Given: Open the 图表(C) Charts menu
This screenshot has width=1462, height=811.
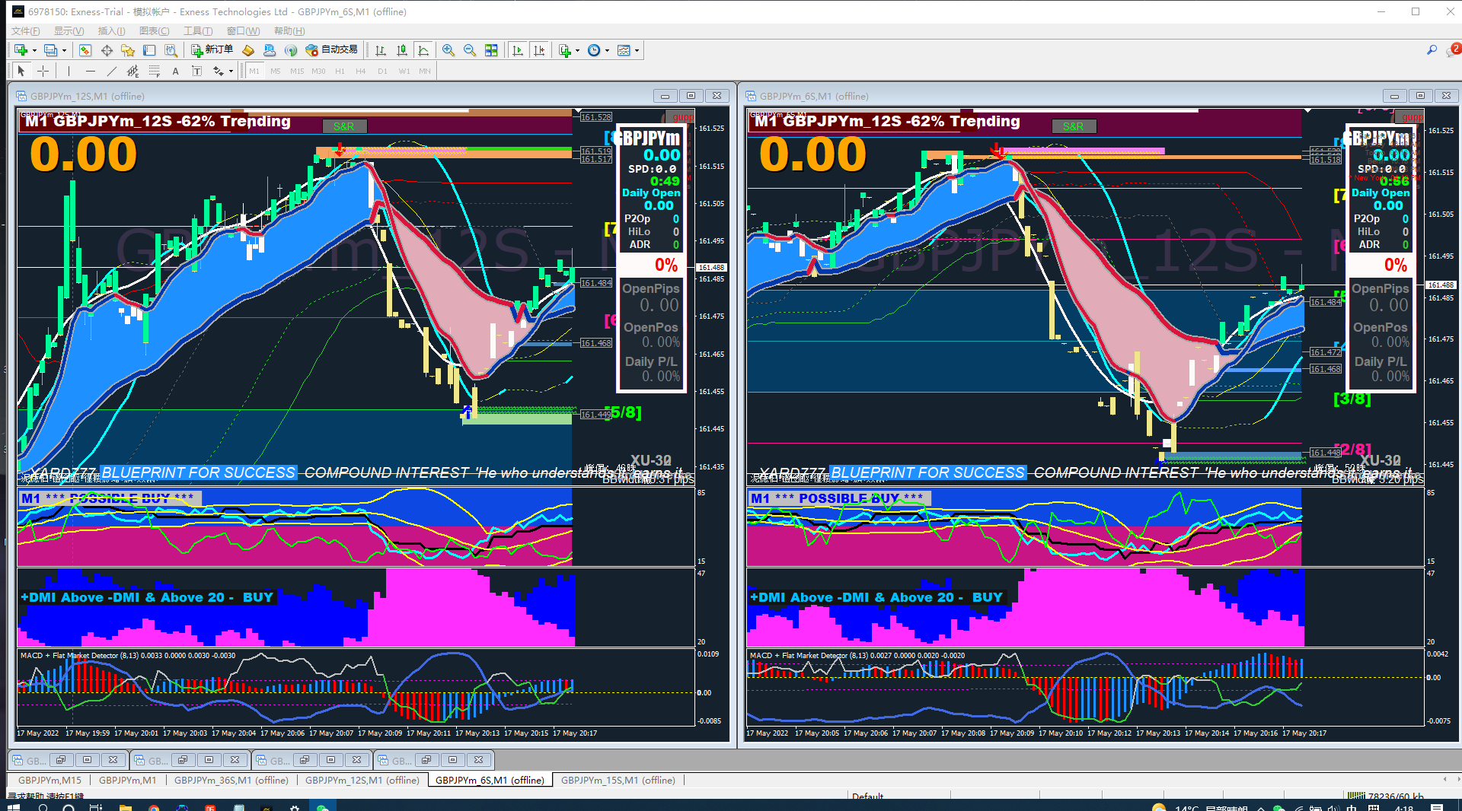Looking at the screenshot, I should point(155,30).
